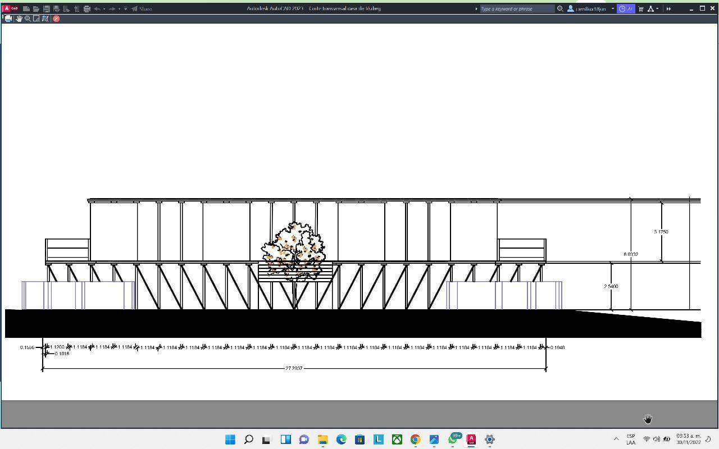Click the Undo arrow

point(97,9)
